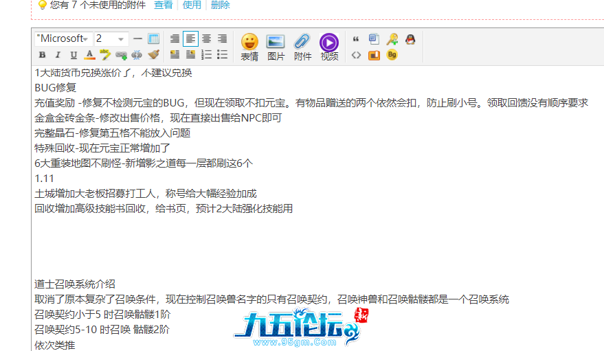Image resolution: width=604 pixels, height=351 pixels.
Task: Toggle italic text formatting
Action: [58, 55]
